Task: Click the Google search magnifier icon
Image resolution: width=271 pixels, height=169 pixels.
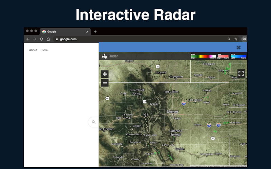Action: tap(94, 122)
